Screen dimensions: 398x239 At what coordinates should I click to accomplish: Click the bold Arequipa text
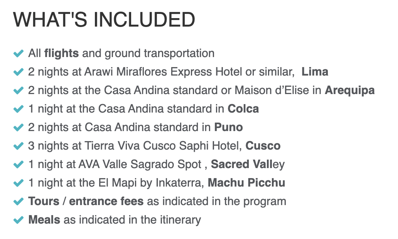(x=349, y=91)
